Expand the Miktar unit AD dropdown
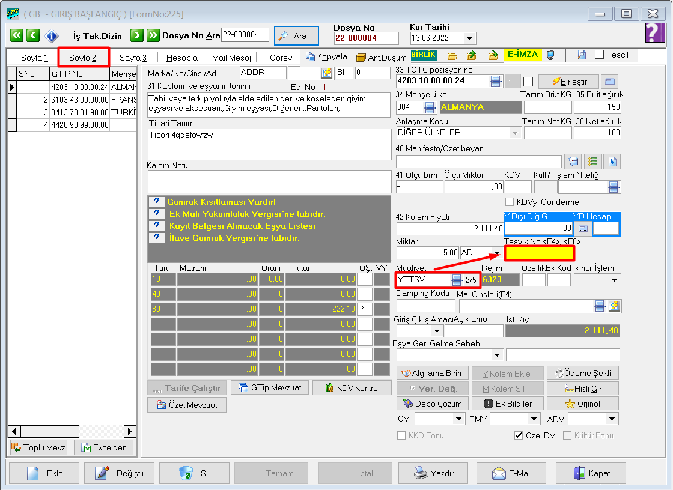Image resolution: width=673 pixels, height=490 pixels. (496, 253)
